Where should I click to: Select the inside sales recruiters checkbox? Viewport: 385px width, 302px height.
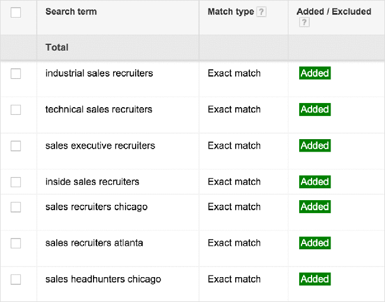16,182
